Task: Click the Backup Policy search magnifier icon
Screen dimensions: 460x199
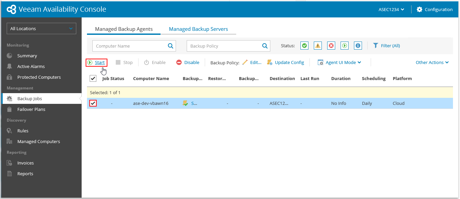Action: point(265,46)
